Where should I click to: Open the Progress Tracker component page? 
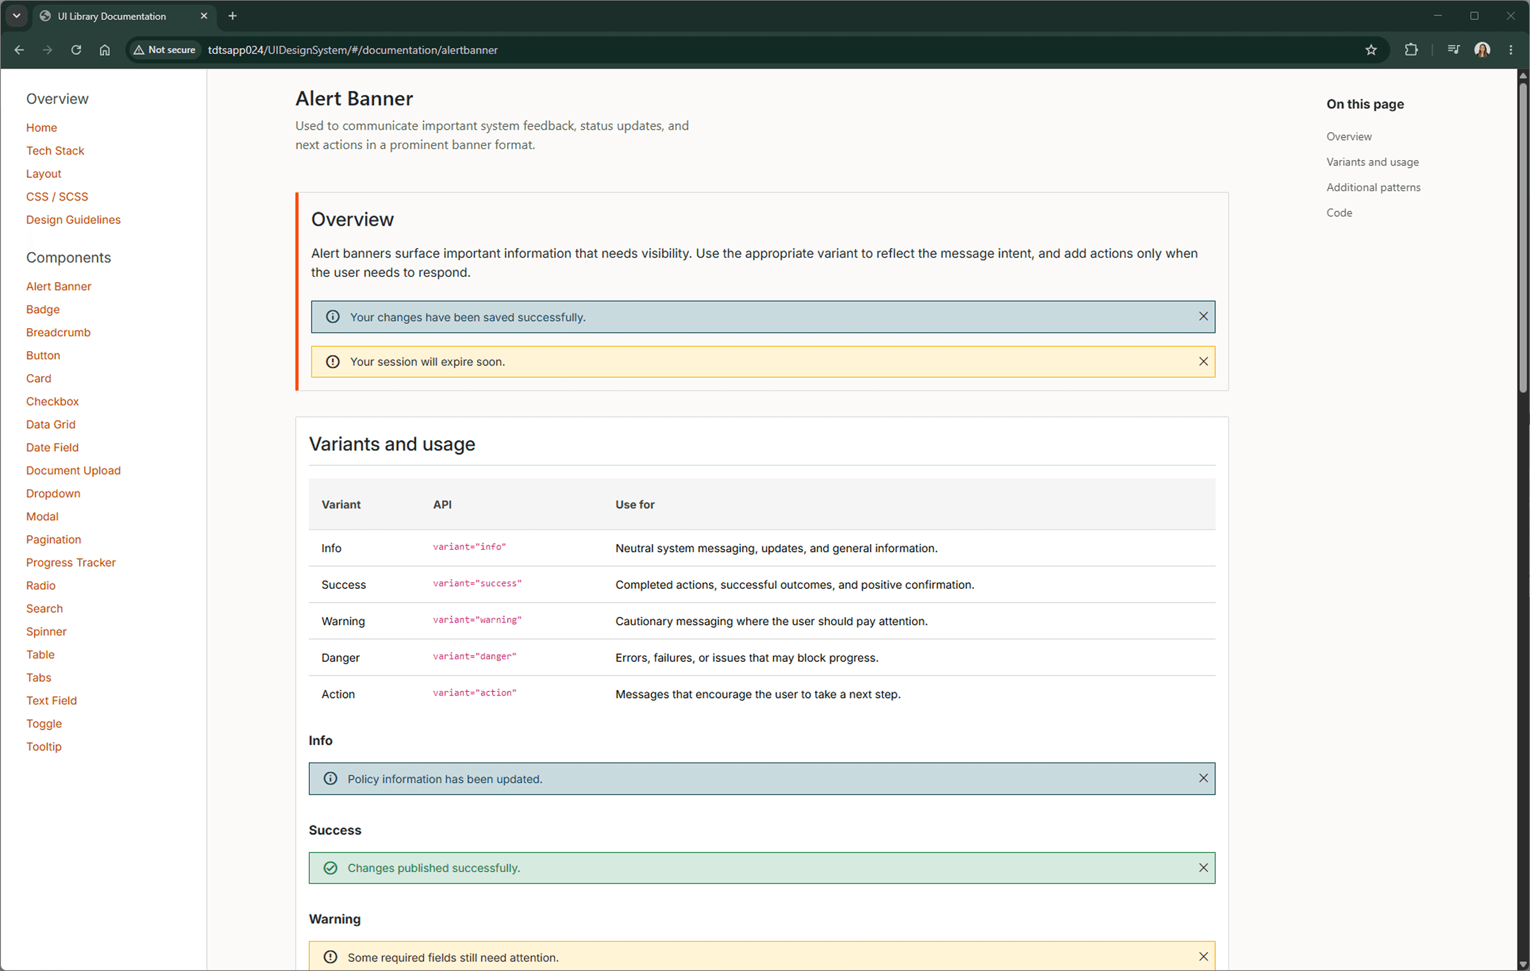click(x=70, y=562)
